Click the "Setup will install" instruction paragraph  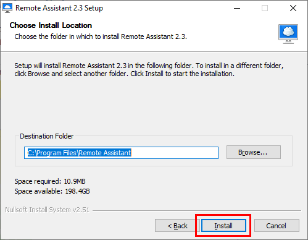click(149, 70)
